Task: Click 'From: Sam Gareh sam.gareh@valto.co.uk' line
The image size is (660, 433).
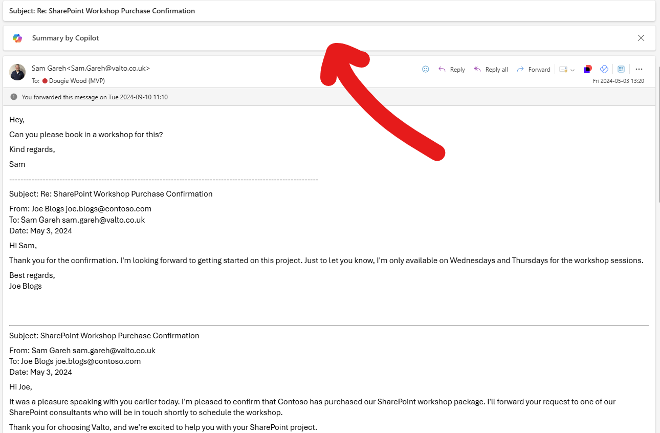Action: tap(82, 351)
